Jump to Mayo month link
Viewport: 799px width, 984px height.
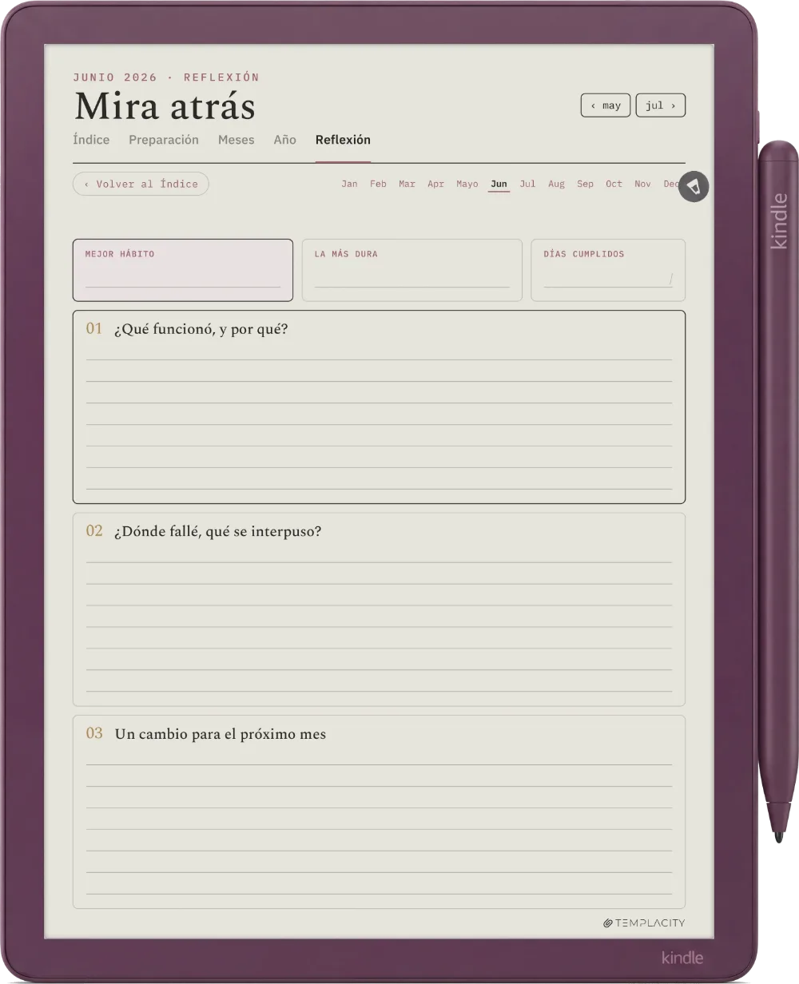click(467, 184)
